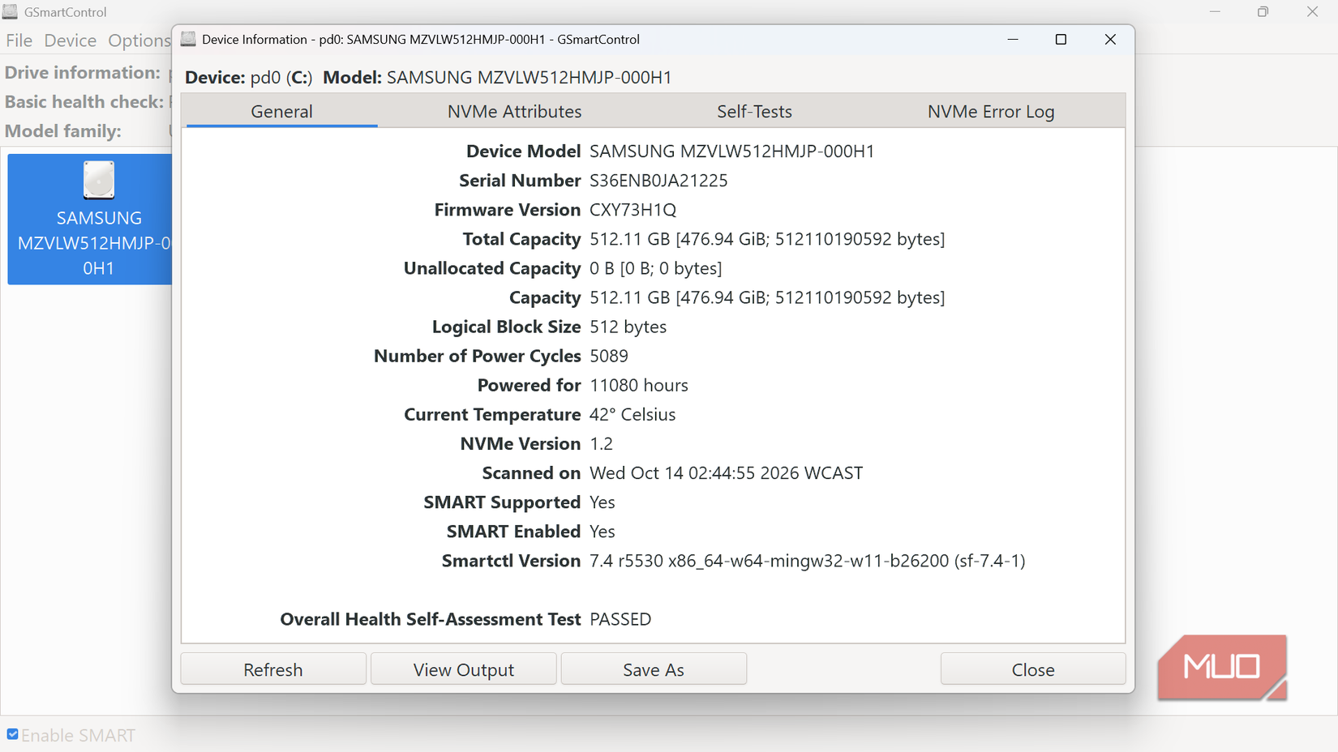Click the 11080 hours powered-on value

[639, 385]
